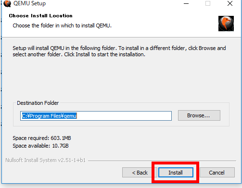Click the QEMU logo in title bar
Screen dimensions: 242x188
[x=7, y=3]
